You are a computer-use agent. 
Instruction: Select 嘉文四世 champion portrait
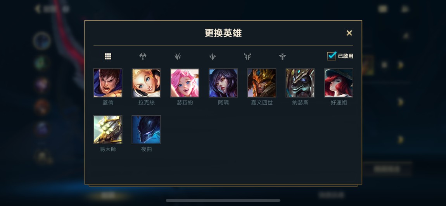[262, 83]
